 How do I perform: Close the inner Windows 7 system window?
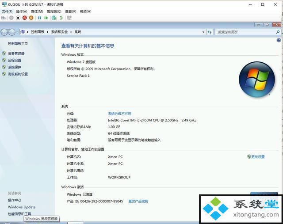pyautogui.click(x=277, y=25)
